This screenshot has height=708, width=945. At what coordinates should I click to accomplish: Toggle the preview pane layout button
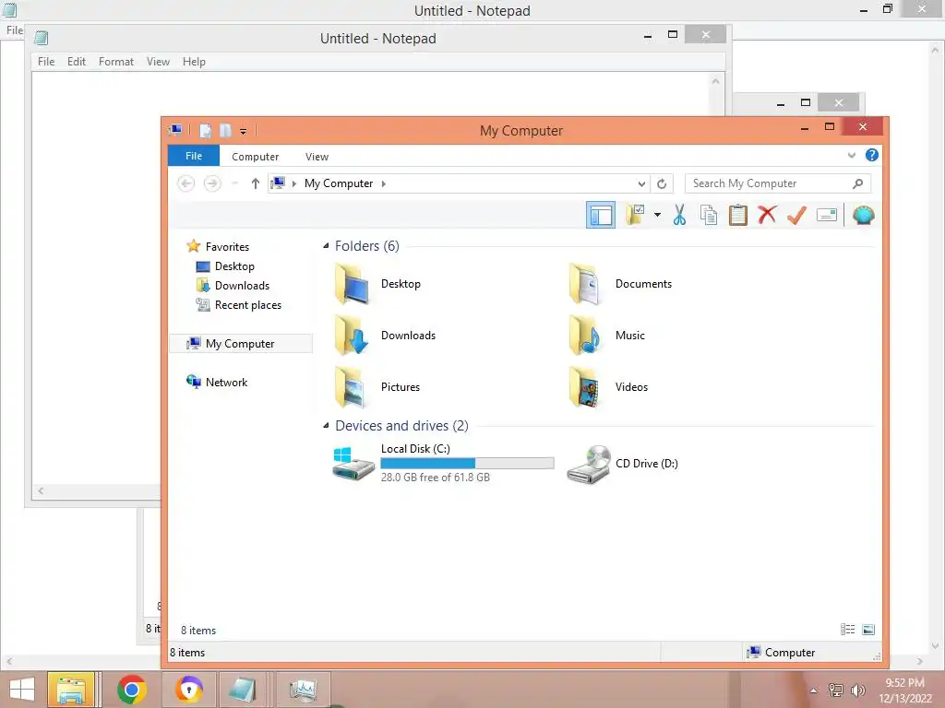tap(600, 215)
